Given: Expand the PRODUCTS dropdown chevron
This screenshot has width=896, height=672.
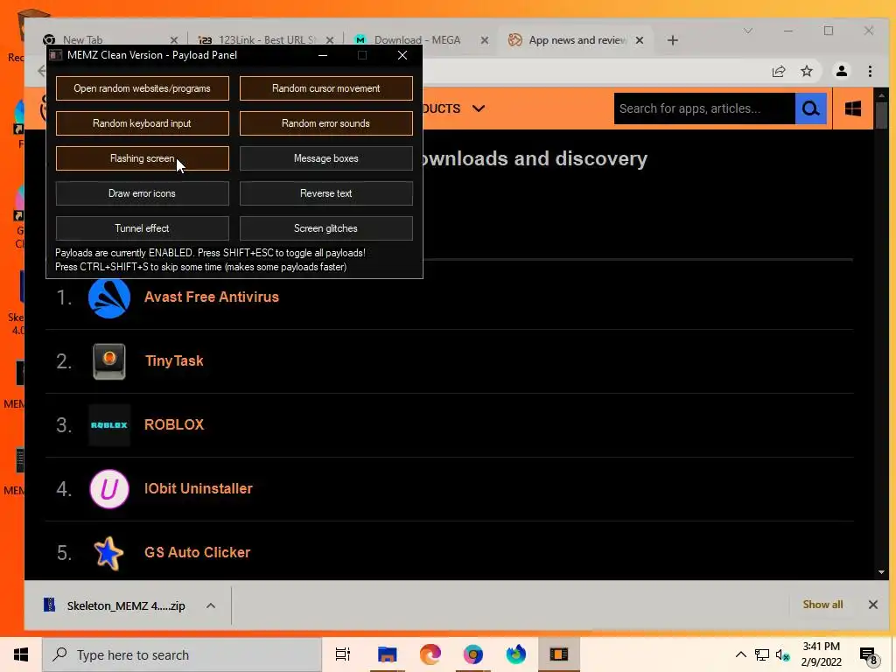Looking at the screenshot, I should (x=479, y=108).
